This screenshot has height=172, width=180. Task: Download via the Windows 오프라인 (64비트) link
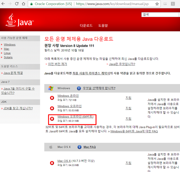(x=75, y=117)
